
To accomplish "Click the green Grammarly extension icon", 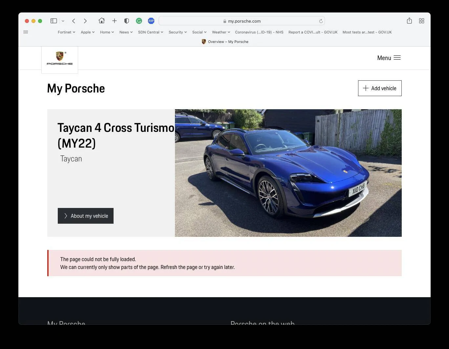I will point(139,21).
